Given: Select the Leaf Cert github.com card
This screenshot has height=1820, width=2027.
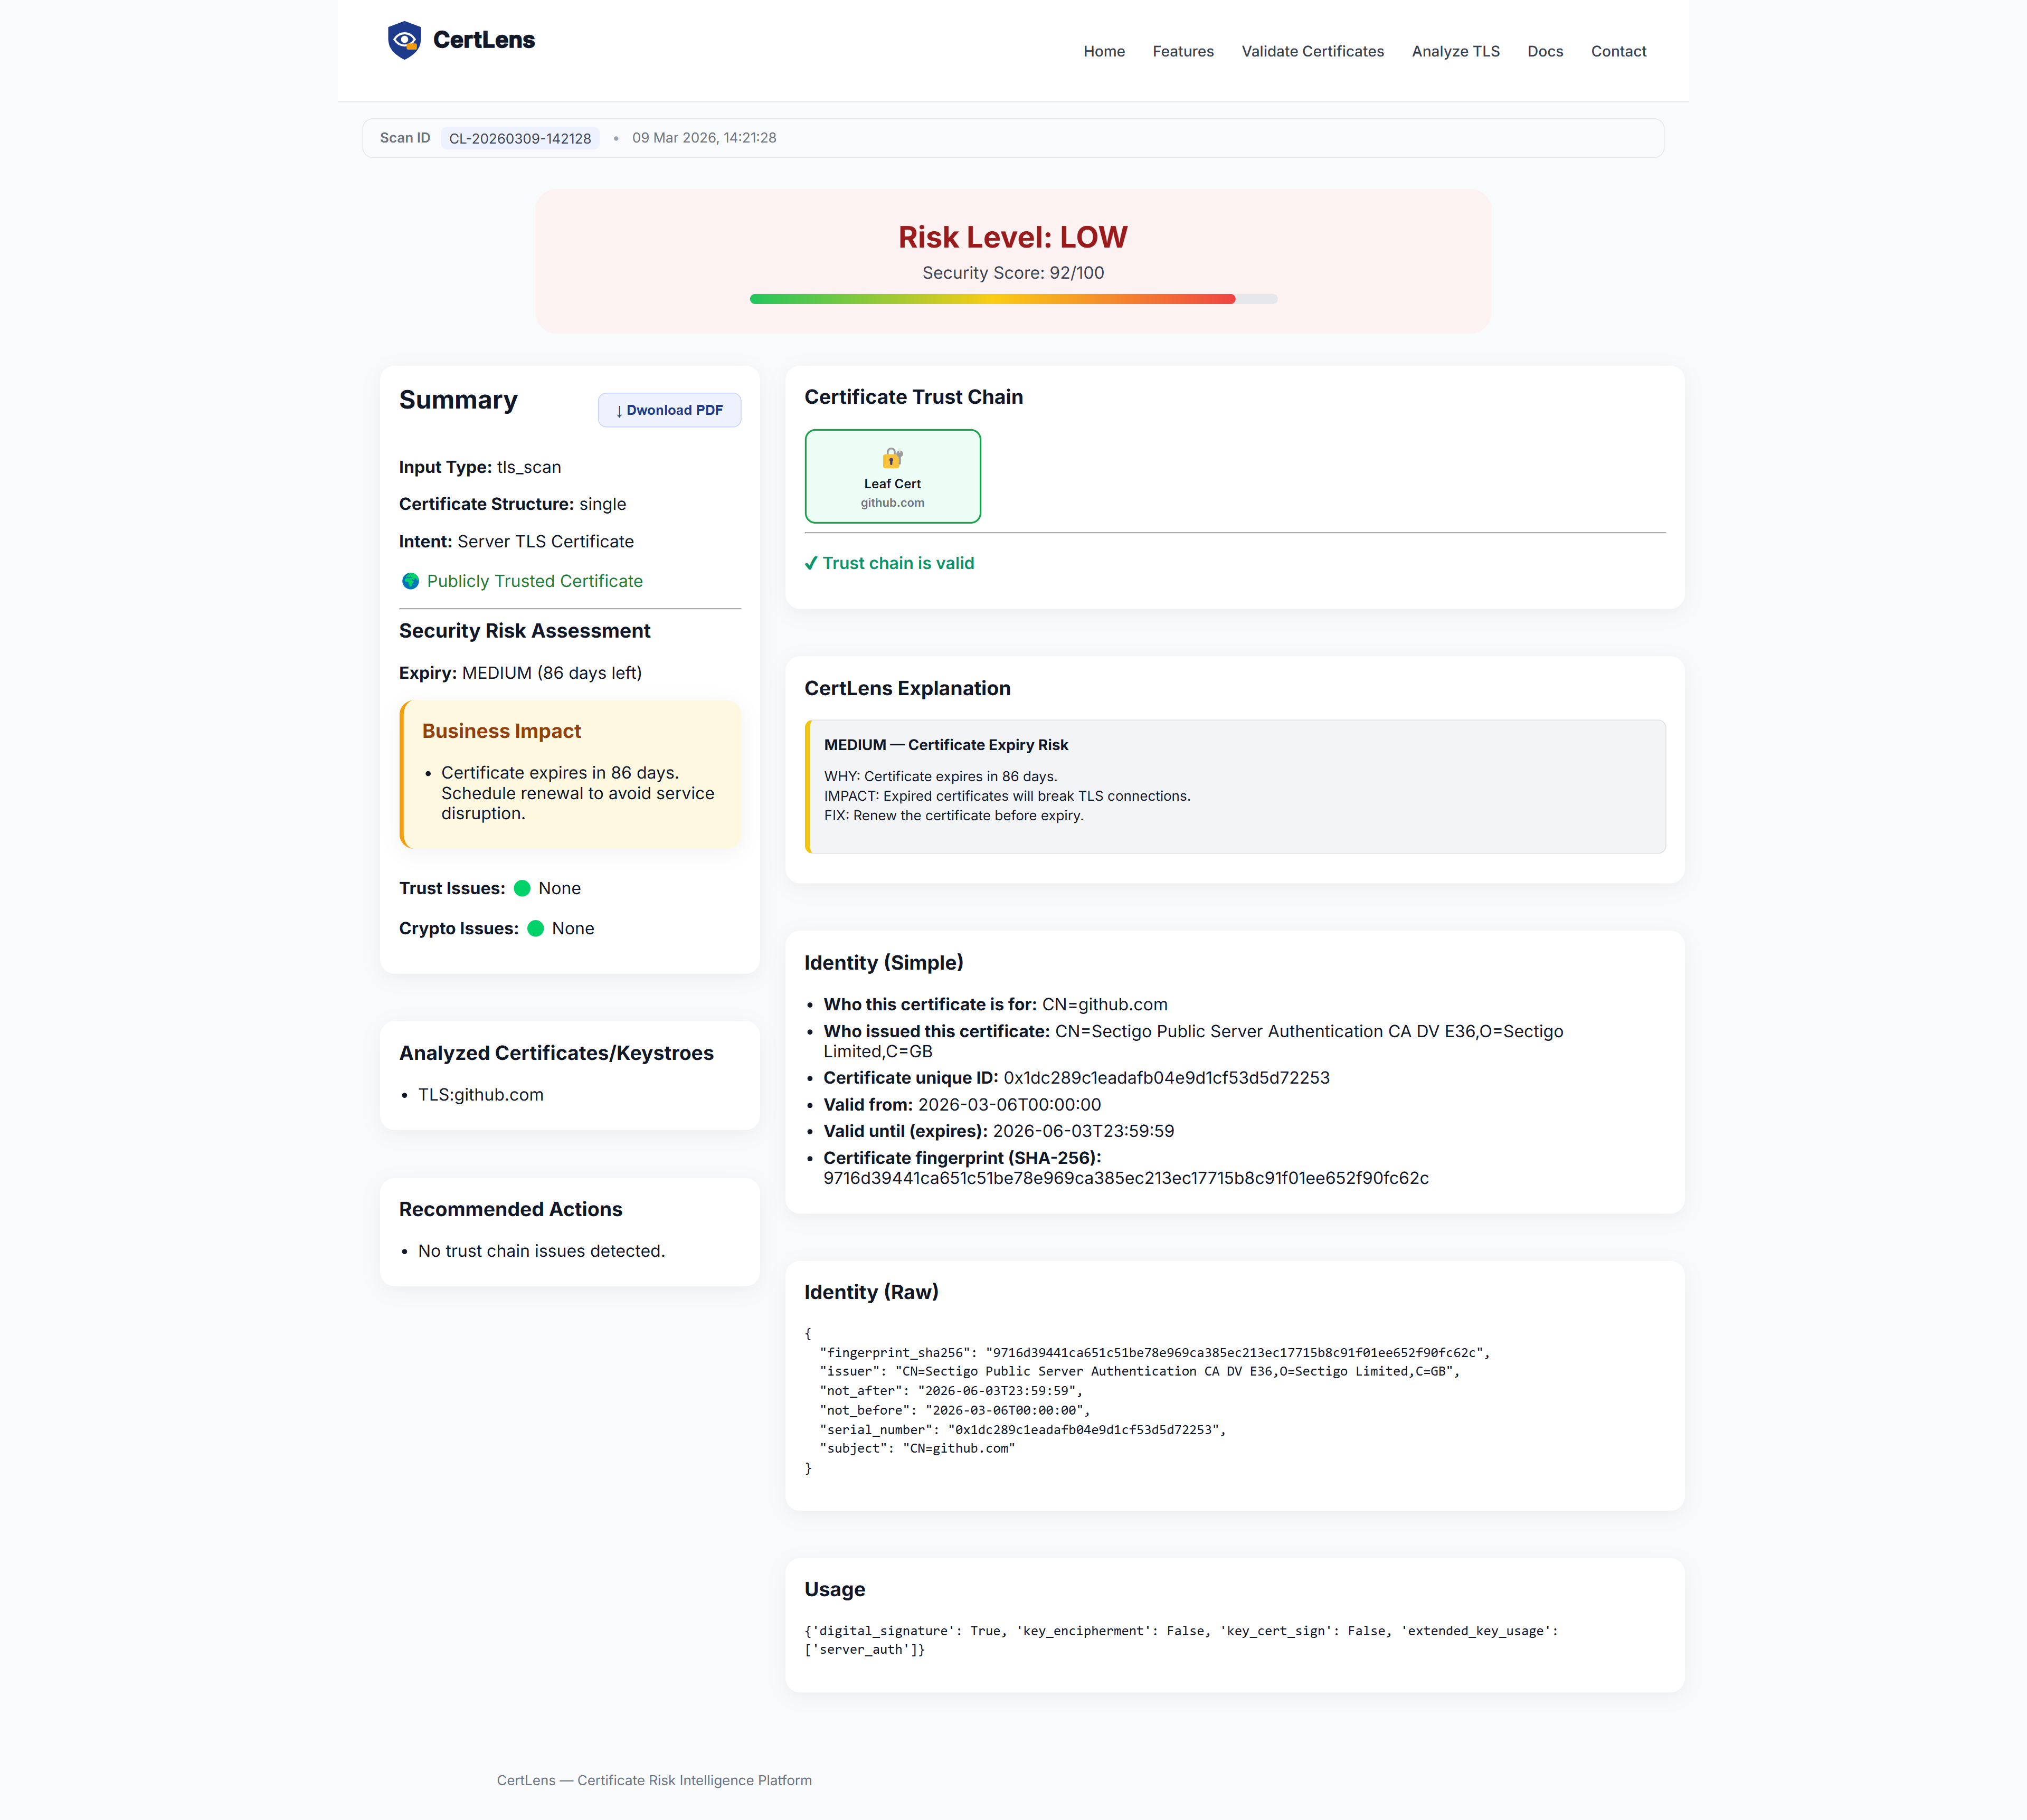Looking at the screenshot, I should [x=892, y=476].
